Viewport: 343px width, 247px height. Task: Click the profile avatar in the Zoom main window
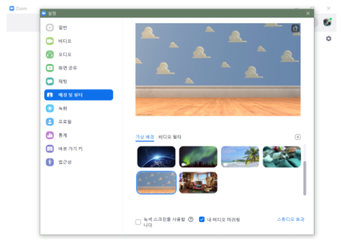point(327,22)
